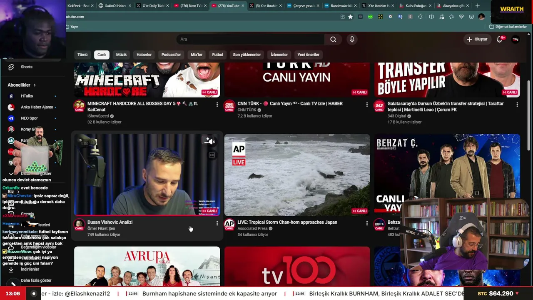Open more options for Dusan Vlahovic Analizi
The width and height of the screenshot is (533, 300).
217,223
